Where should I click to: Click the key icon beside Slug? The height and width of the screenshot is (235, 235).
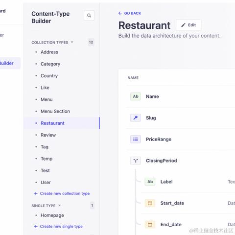point(136,118)
